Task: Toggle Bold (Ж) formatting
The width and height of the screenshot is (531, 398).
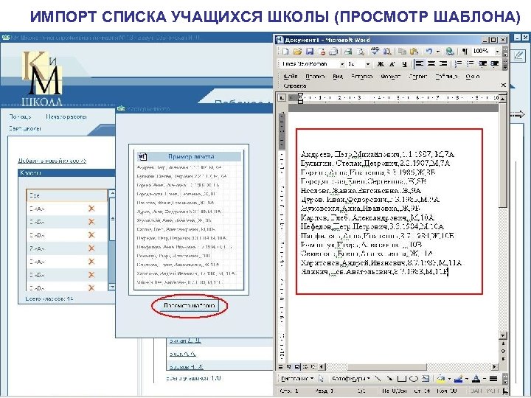Action: click(381, 64)
